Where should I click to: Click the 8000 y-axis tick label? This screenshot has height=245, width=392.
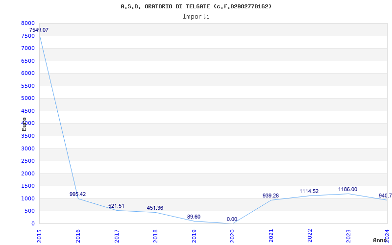click(28, 23)
